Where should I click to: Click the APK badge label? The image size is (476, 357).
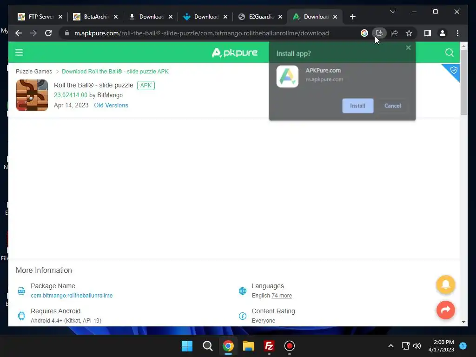(x=145, y=86)
